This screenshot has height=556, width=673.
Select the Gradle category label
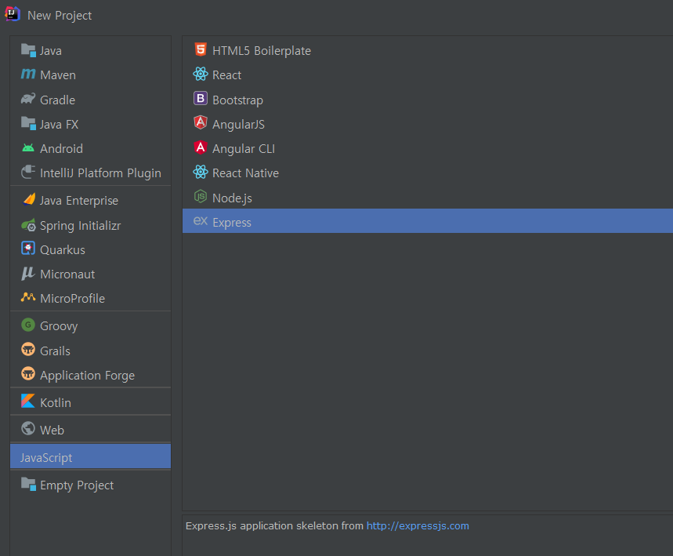click(x=57, y=100)
